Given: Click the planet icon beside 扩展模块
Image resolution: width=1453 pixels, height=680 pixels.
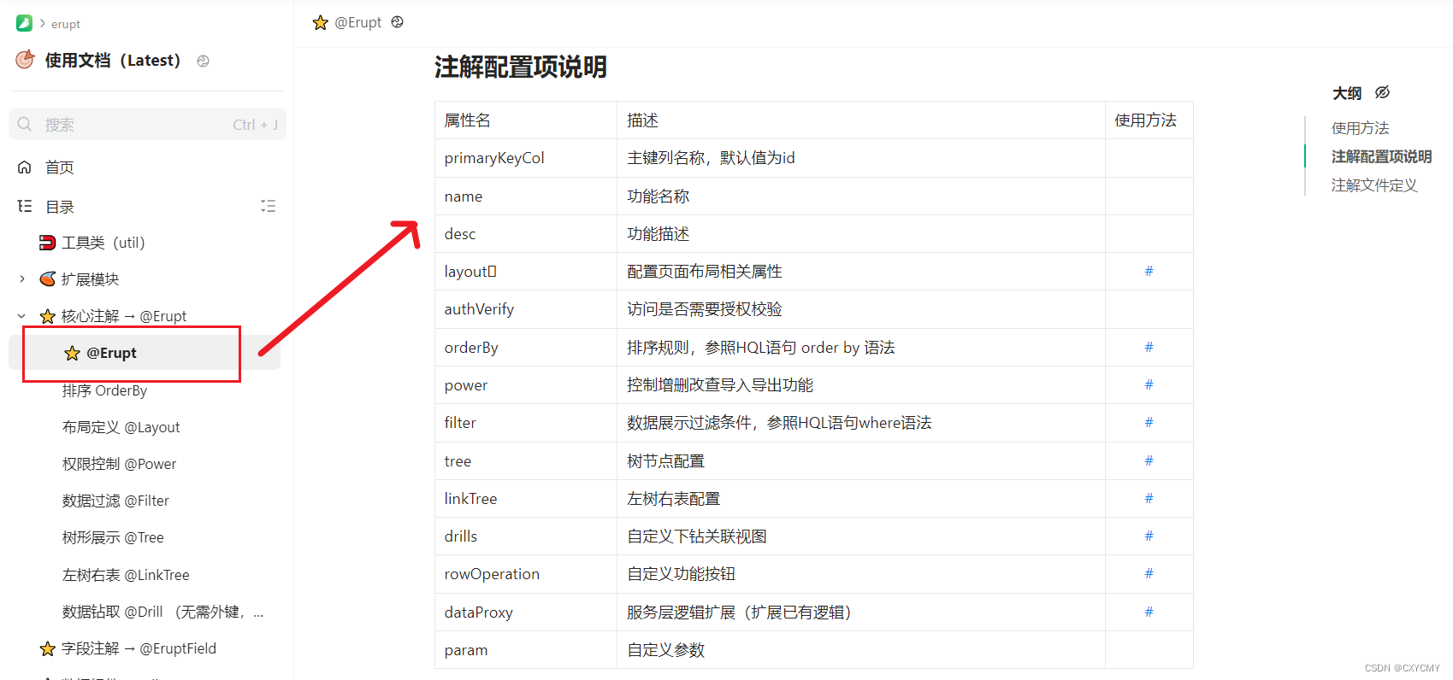Looking at the screenshot, I should (x=48, y=279).
